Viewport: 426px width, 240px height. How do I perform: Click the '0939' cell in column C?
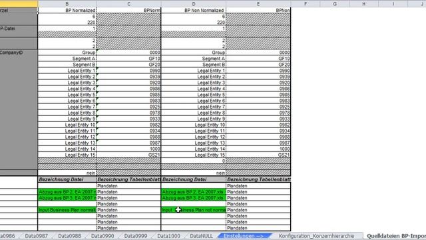coord(128,77)
